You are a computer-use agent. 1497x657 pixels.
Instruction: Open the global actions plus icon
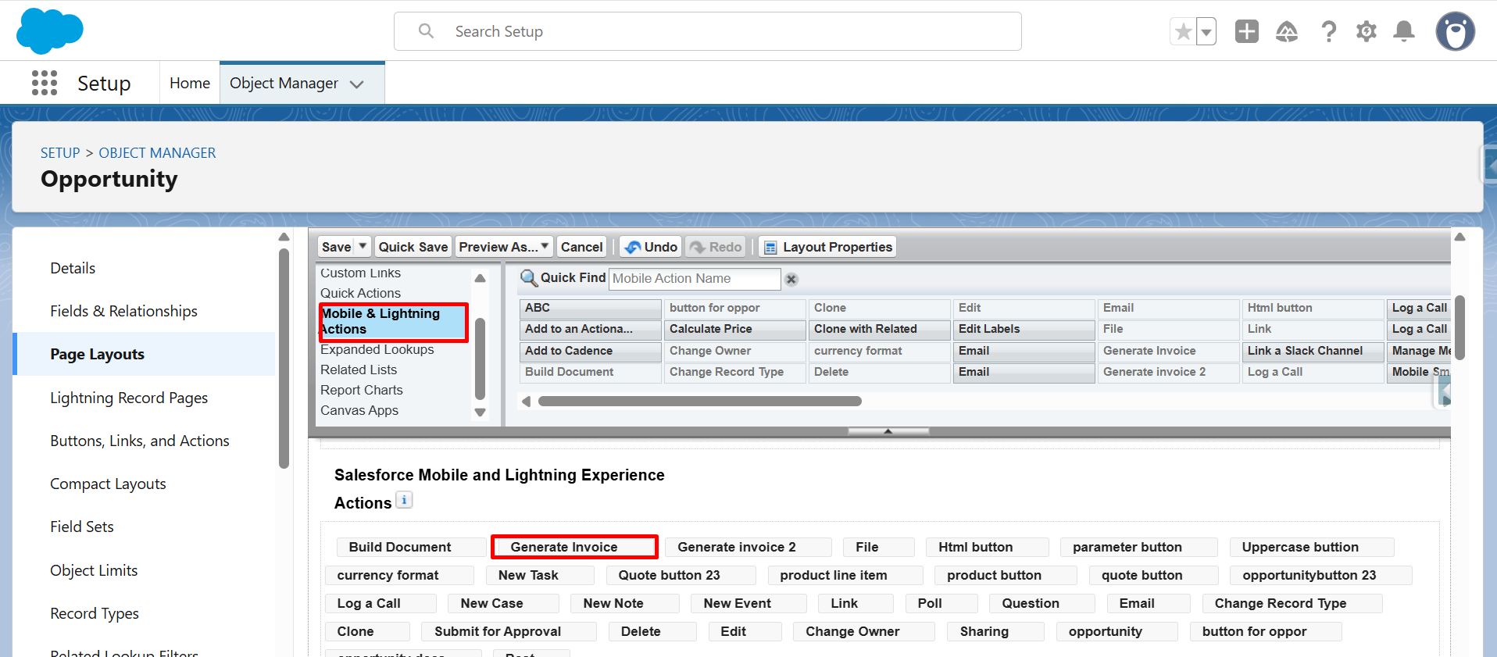(1246, 31)
